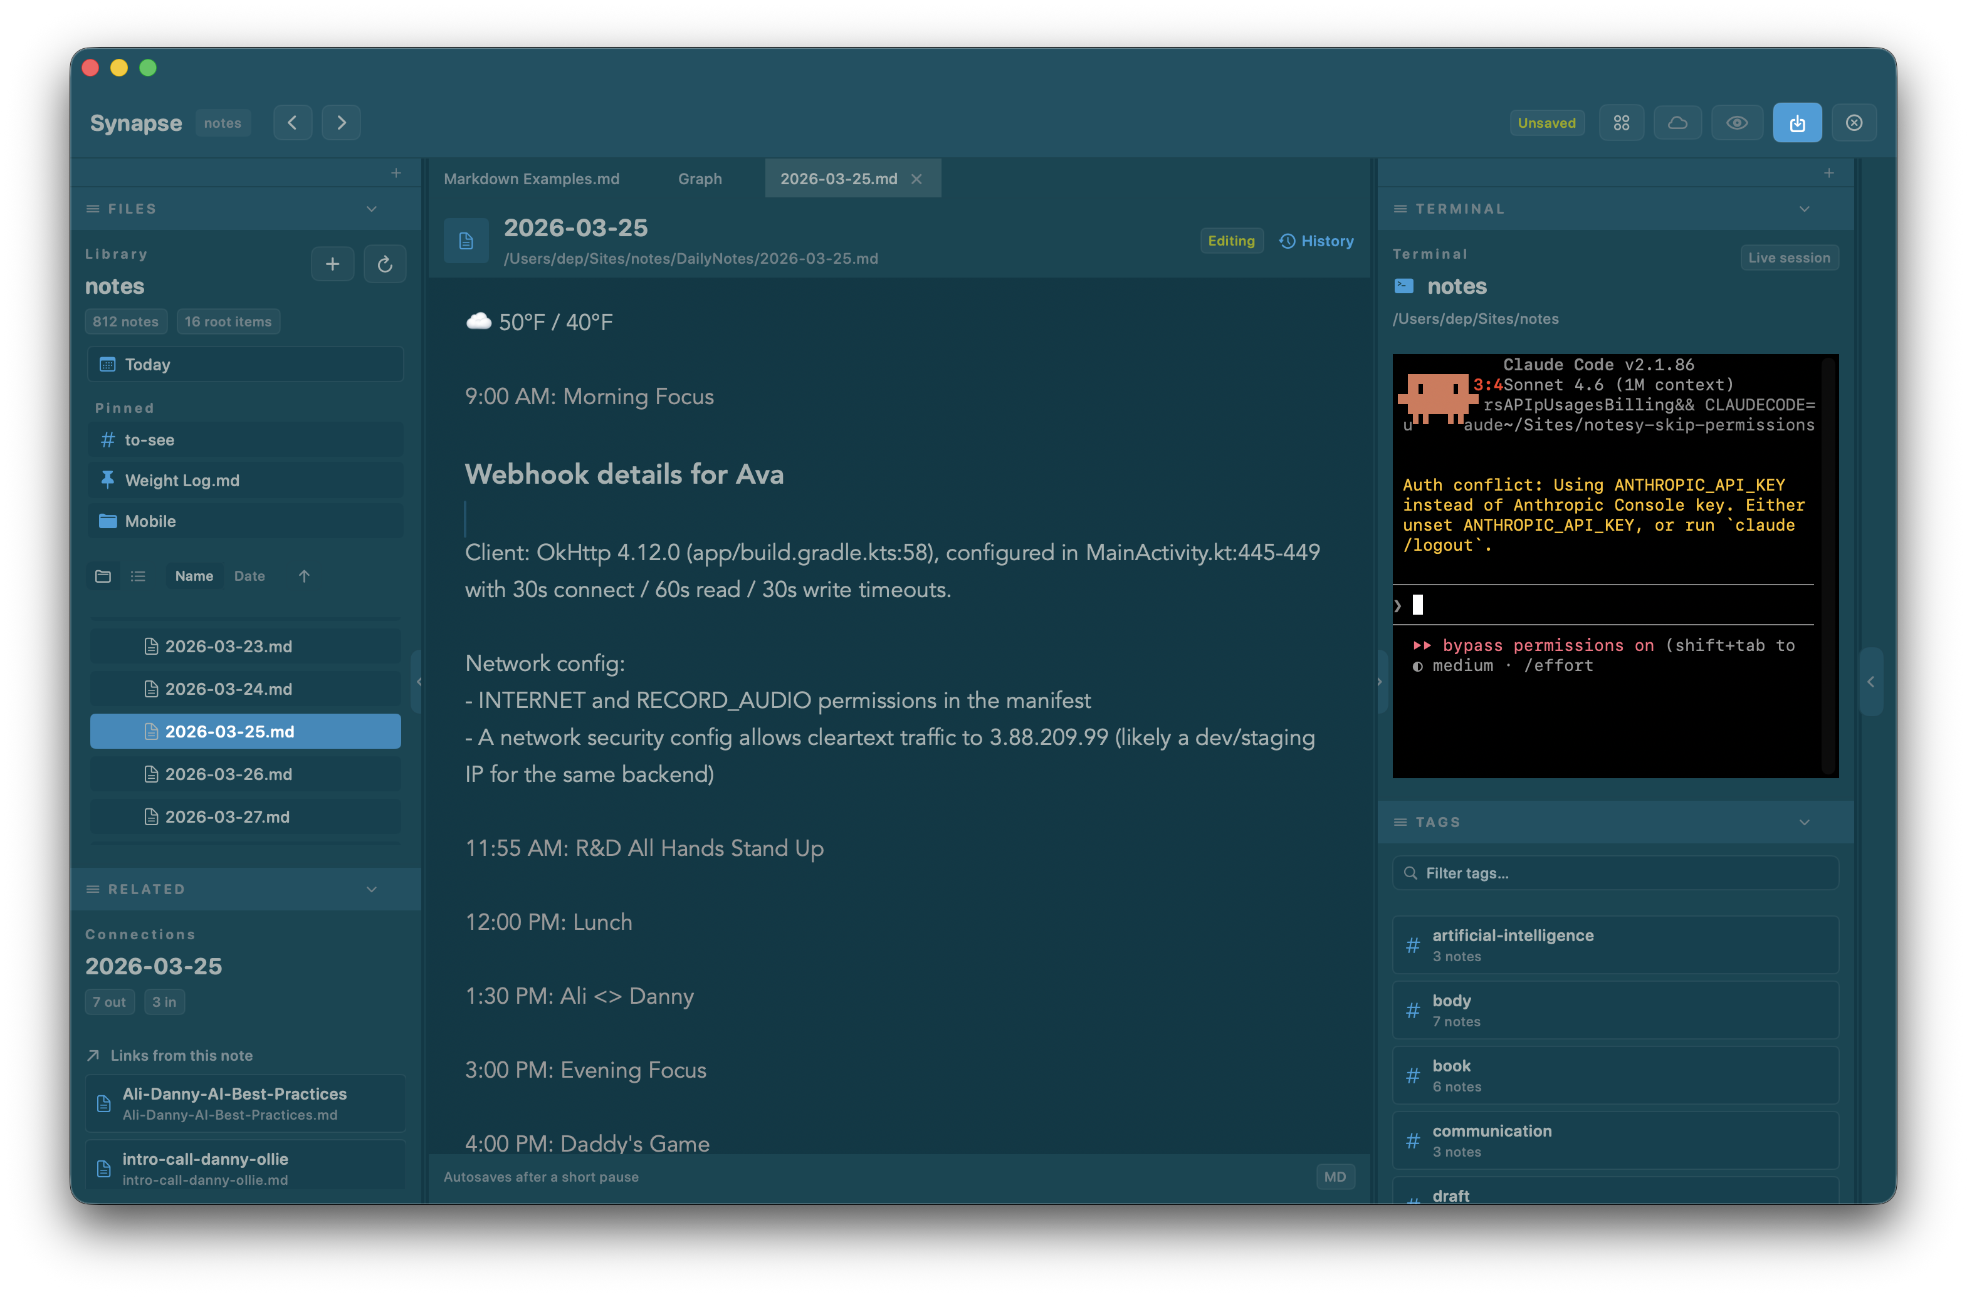Navigate back with the left arrow

tap(293, 122)
